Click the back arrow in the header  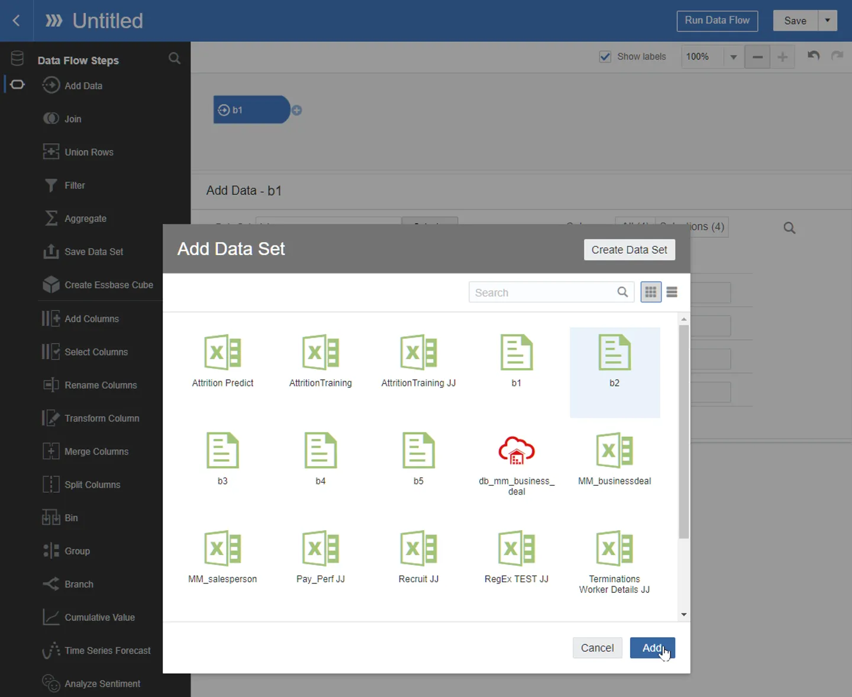click(x=16, y=21)
